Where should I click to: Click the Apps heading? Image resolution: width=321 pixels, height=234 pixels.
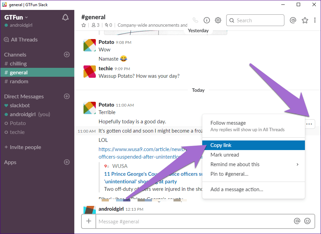(x=10, y=162)
